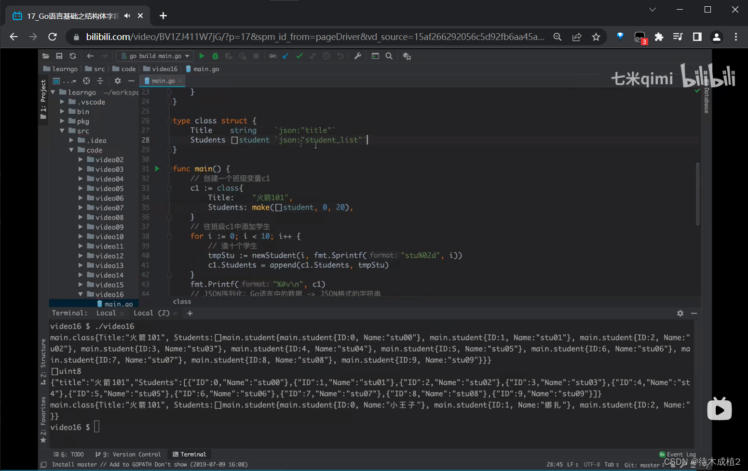Viewport: 748px width, 471px height.
Task: Click the browser address bar URL
Action: [x=315, y=37]
